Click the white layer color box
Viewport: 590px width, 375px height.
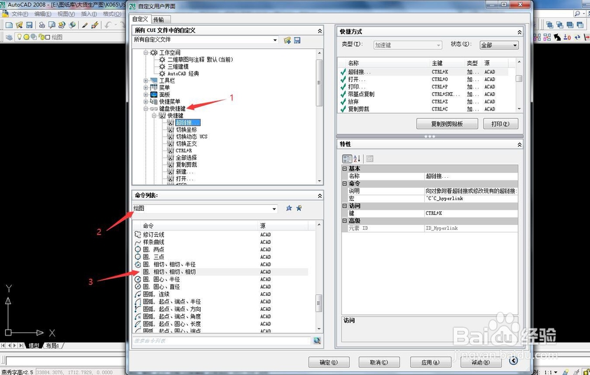point(47,37)
